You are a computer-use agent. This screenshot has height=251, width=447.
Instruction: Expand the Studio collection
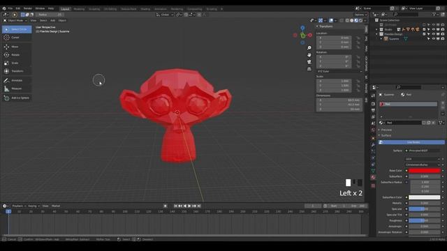[x=376, y=29]
